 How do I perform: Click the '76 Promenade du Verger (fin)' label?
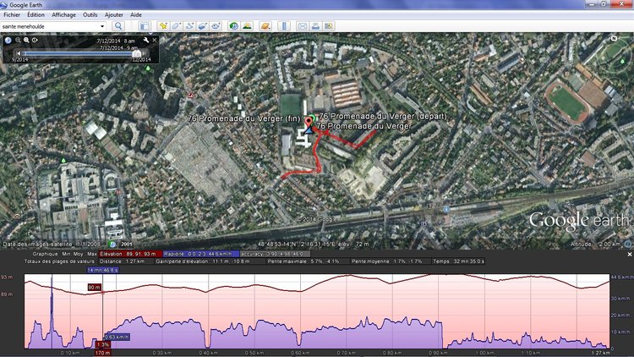[x=244, y=118]
